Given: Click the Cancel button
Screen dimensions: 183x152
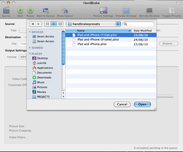Looking at the screenshot, I should [122, 104].
